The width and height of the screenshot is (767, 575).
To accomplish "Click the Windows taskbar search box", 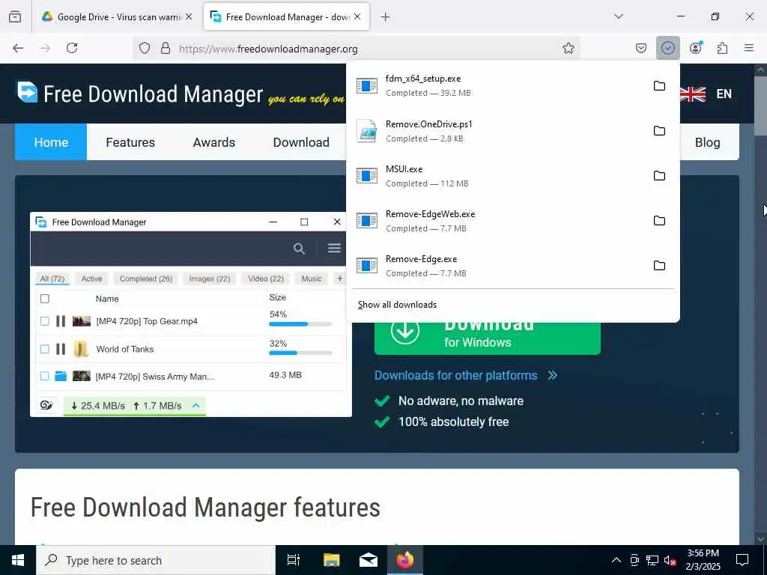I will coord(156,560).
